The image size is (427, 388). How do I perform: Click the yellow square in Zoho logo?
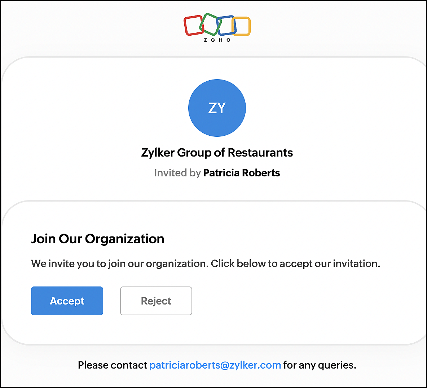pos(241,26)
